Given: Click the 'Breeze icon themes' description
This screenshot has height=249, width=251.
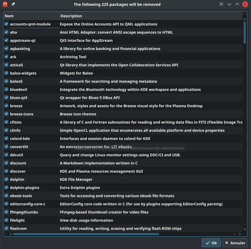Looking at the screenshot, I should point(78,114).
